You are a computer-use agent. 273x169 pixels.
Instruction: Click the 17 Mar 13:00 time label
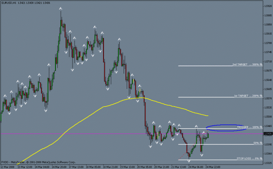pyautogui.click(x=76, y=167)
